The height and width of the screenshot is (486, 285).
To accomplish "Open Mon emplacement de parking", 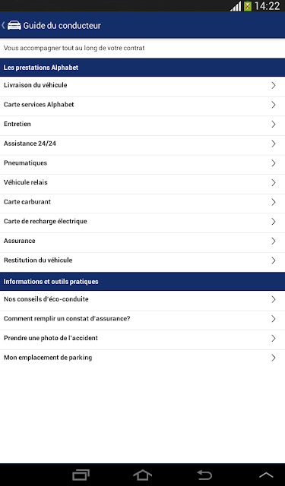I will [x=142, y=358].
